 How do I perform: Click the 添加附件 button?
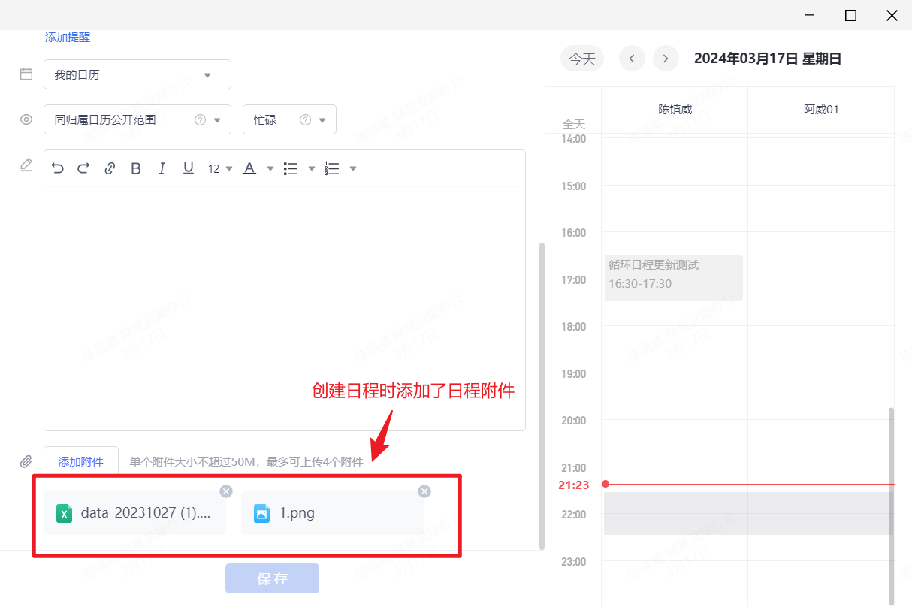(x=81, y=461)
